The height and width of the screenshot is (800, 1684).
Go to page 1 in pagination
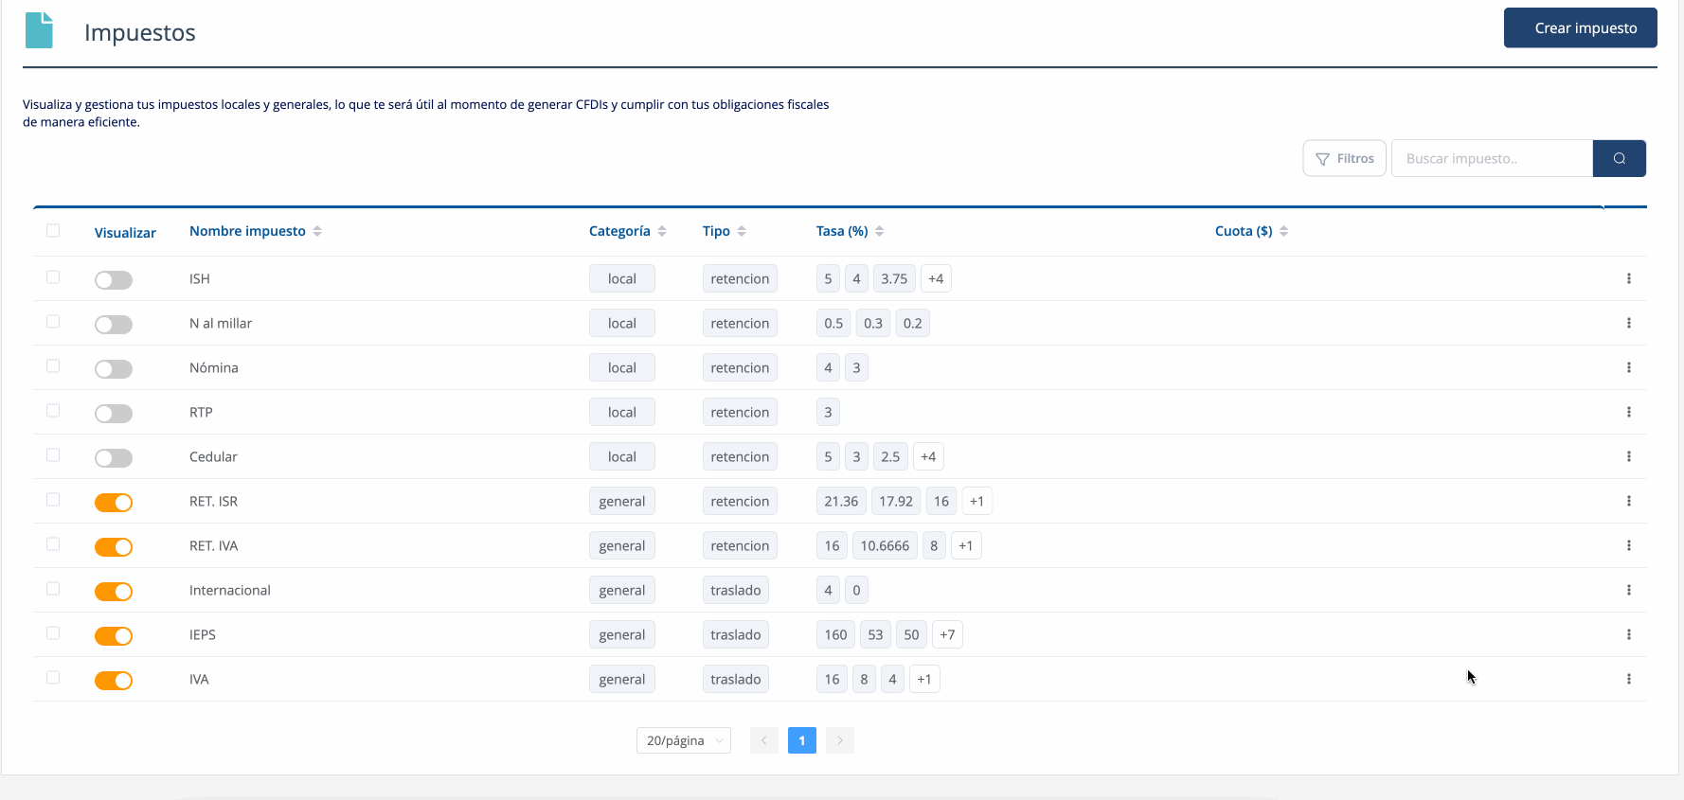(x=802, y=740)
